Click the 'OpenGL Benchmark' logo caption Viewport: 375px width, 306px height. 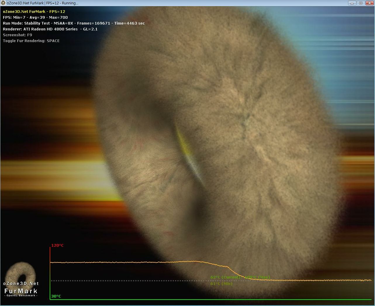click(x=21, y=295)
